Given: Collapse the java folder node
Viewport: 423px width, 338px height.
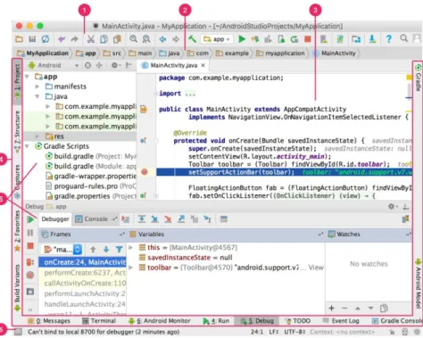Looking at the screenshot, I should (37, 96).
